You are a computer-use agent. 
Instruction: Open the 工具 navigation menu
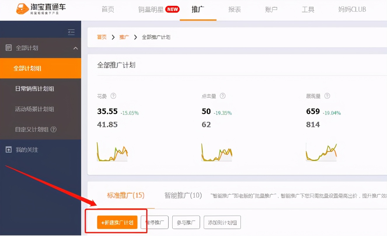coord(308,9)
